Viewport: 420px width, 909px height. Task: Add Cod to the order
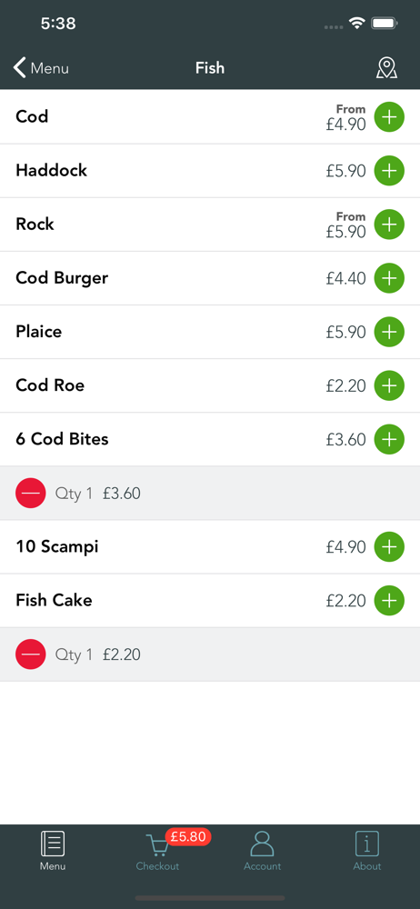tap(389, 116)
